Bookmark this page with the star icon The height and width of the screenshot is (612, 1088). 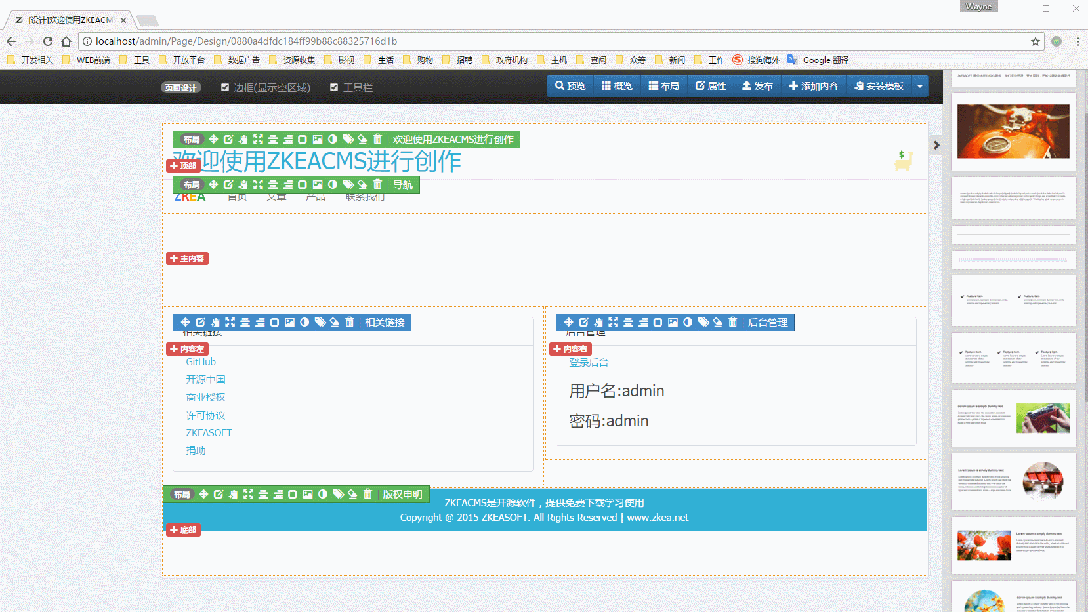[x=1036, y=41]
